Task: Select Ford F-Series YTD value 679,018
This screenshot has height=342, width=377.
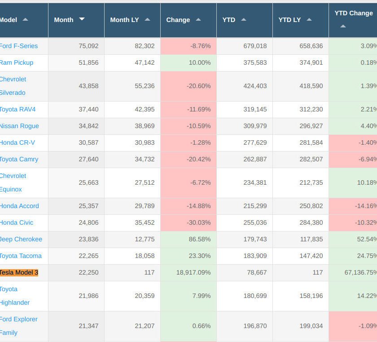Action: pyautogui.click(x=255, y=46)
